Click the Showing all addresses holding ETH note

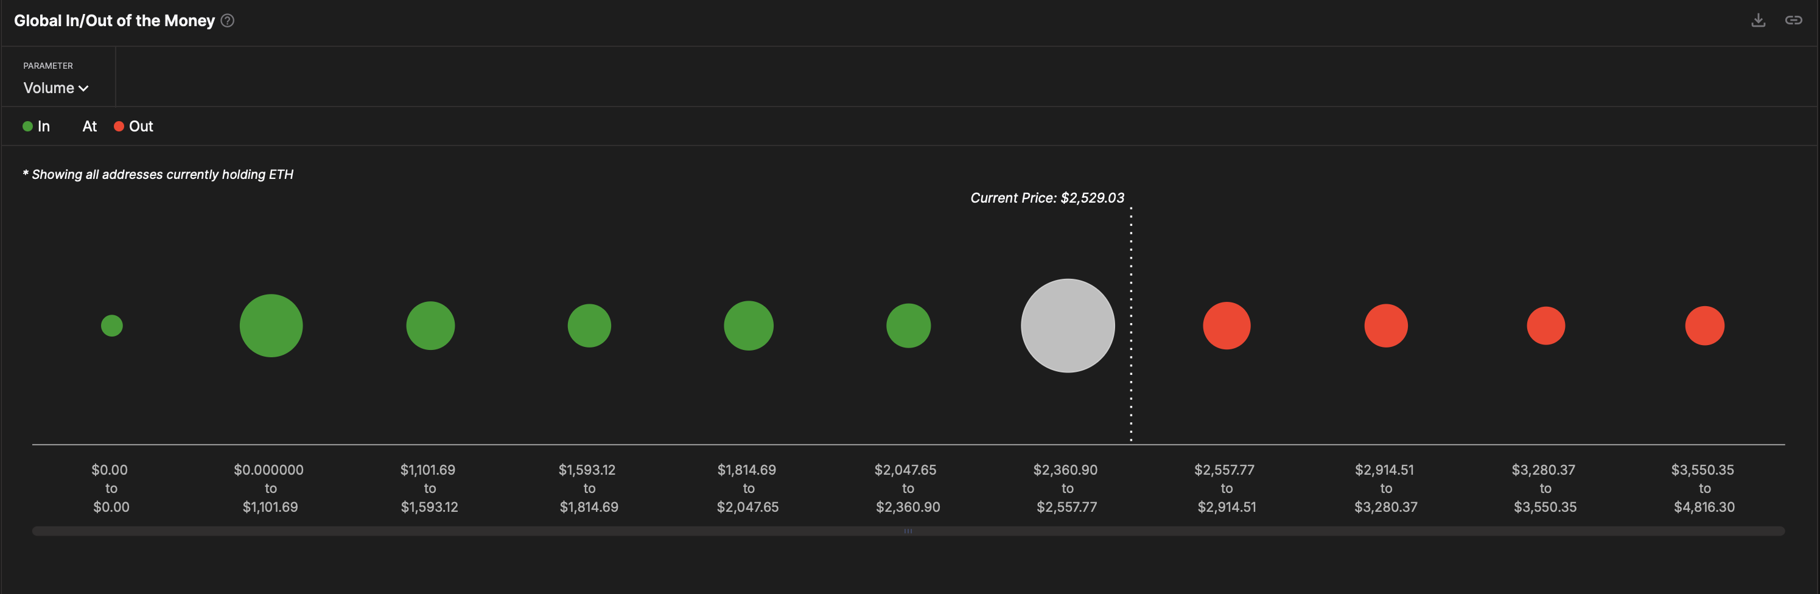pos(158,173)
